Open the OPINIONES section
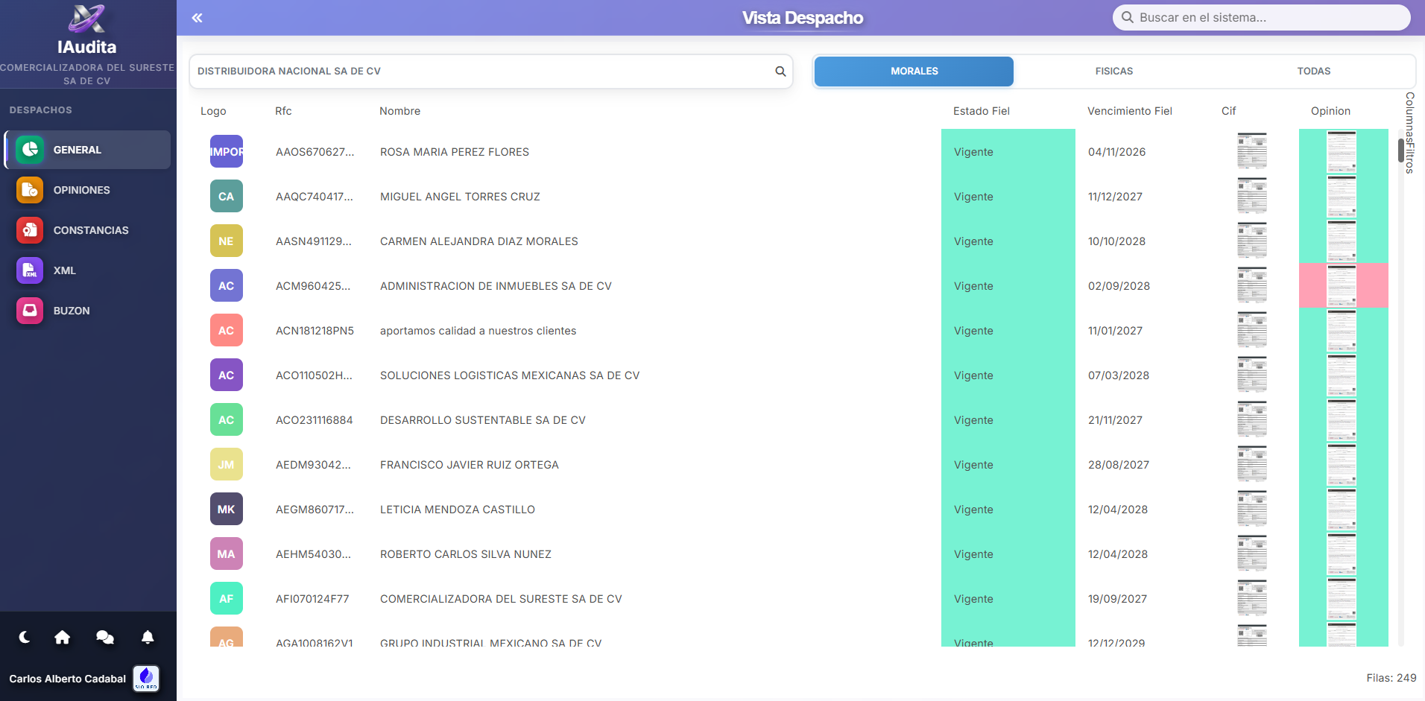Screen dimensions: 1425x701 pyautogui.click(x=81, y=190)
